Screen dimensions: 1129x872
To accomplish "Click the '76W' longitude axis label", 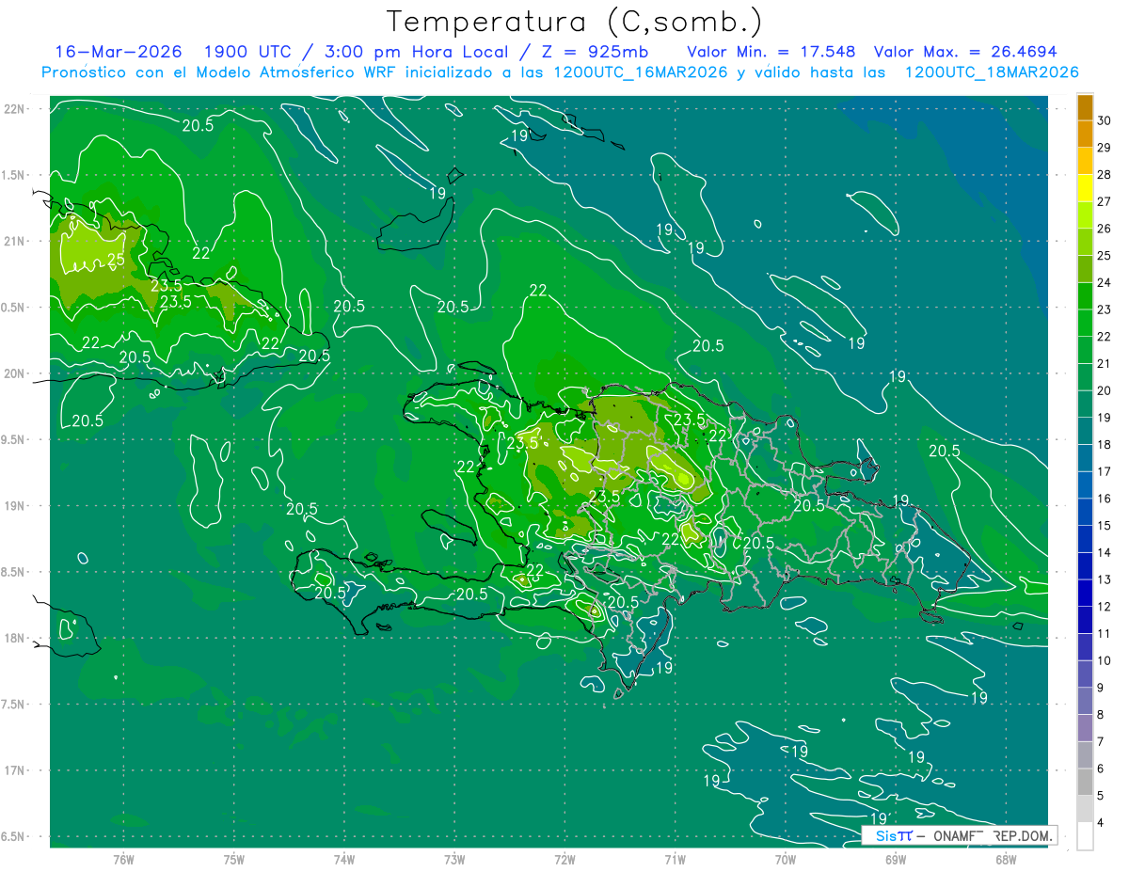I will tap(123, 860).
